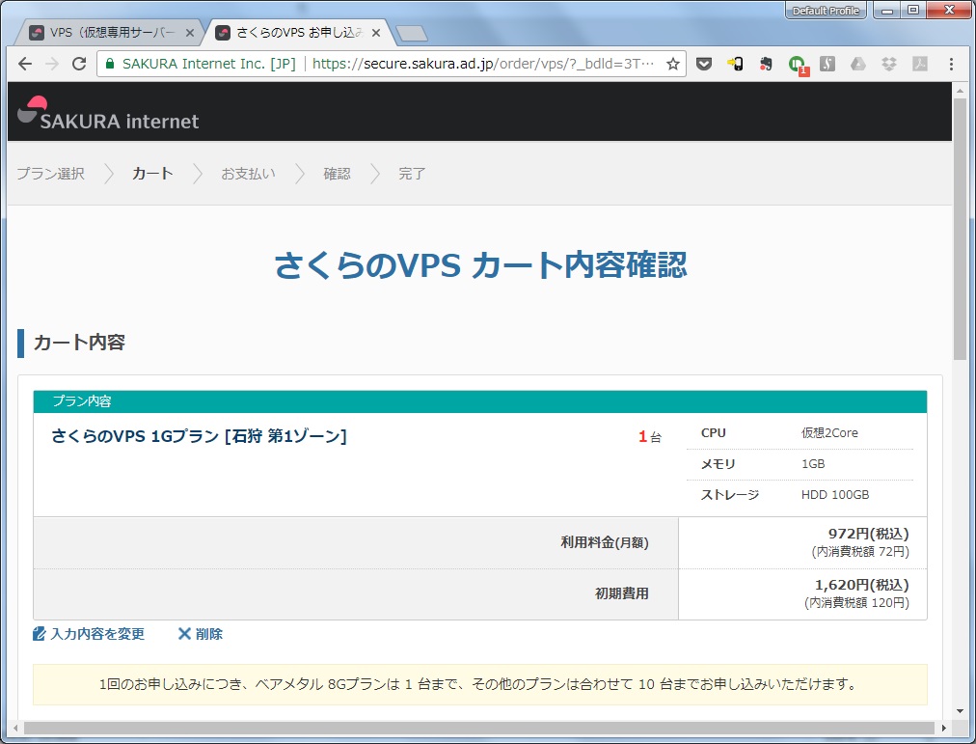
Task: Click the Adobe Acrobat PDF extension icon
Action: coord(920,64)
